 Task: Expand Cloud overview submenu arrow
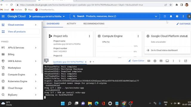point(36,25)
